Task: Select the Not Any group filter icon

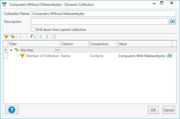Action: click(17, 50)
